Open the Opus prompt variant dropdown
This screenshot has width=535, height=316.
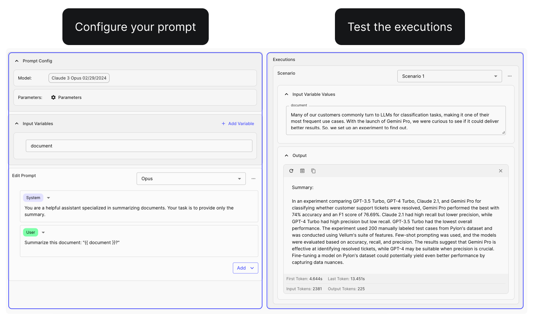click(191, 178)
